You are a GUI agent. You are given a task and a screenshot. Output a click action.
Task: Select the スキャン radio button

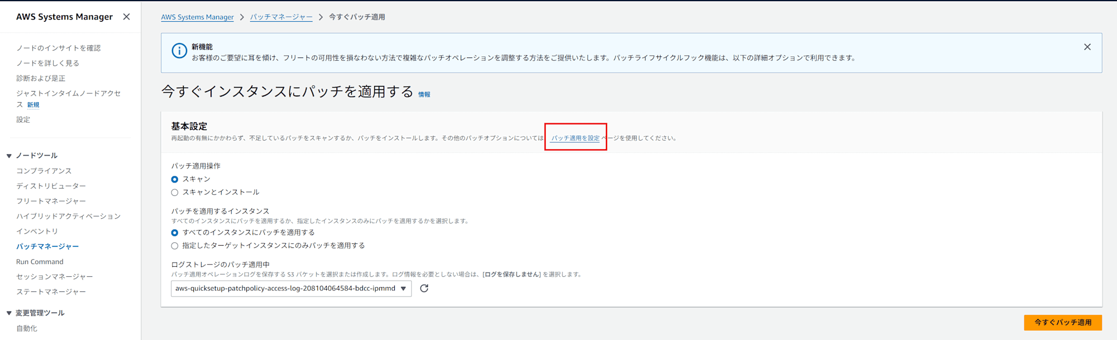(x=175, y=179)
